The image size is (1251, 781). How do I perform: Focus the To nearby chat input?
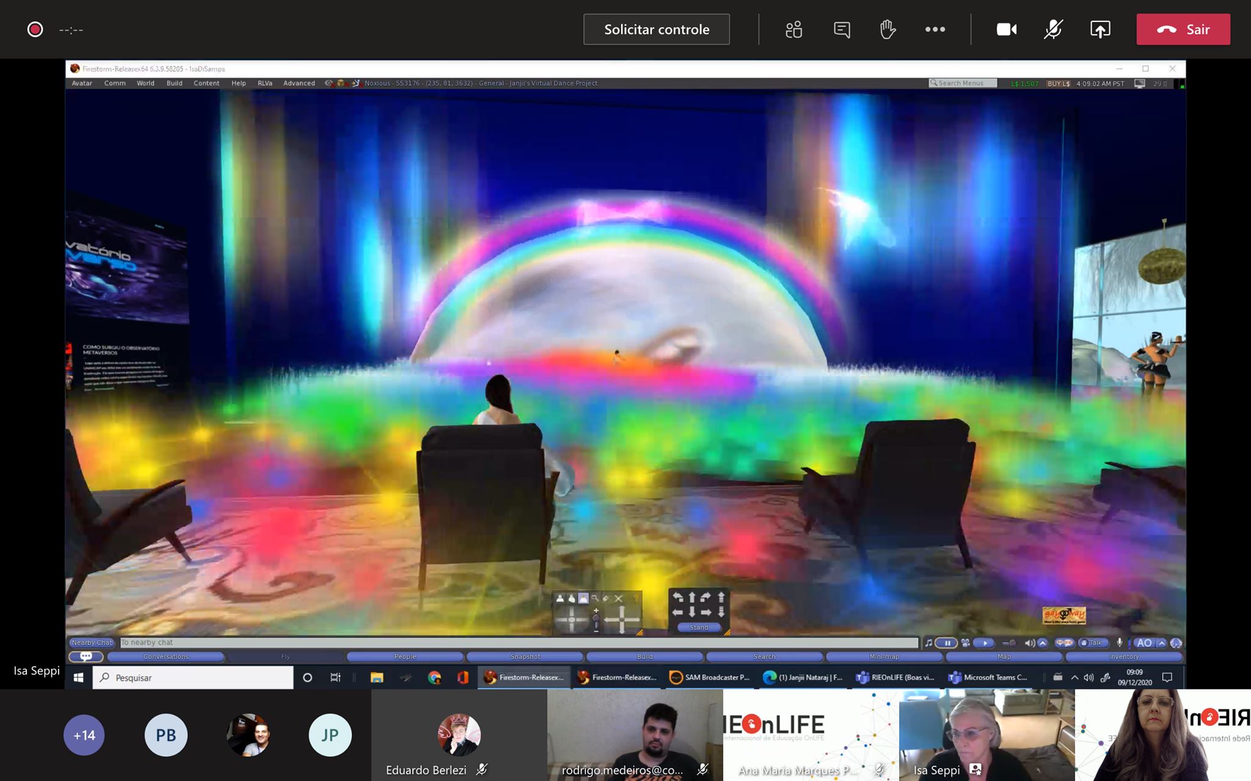tap(519, 642)
